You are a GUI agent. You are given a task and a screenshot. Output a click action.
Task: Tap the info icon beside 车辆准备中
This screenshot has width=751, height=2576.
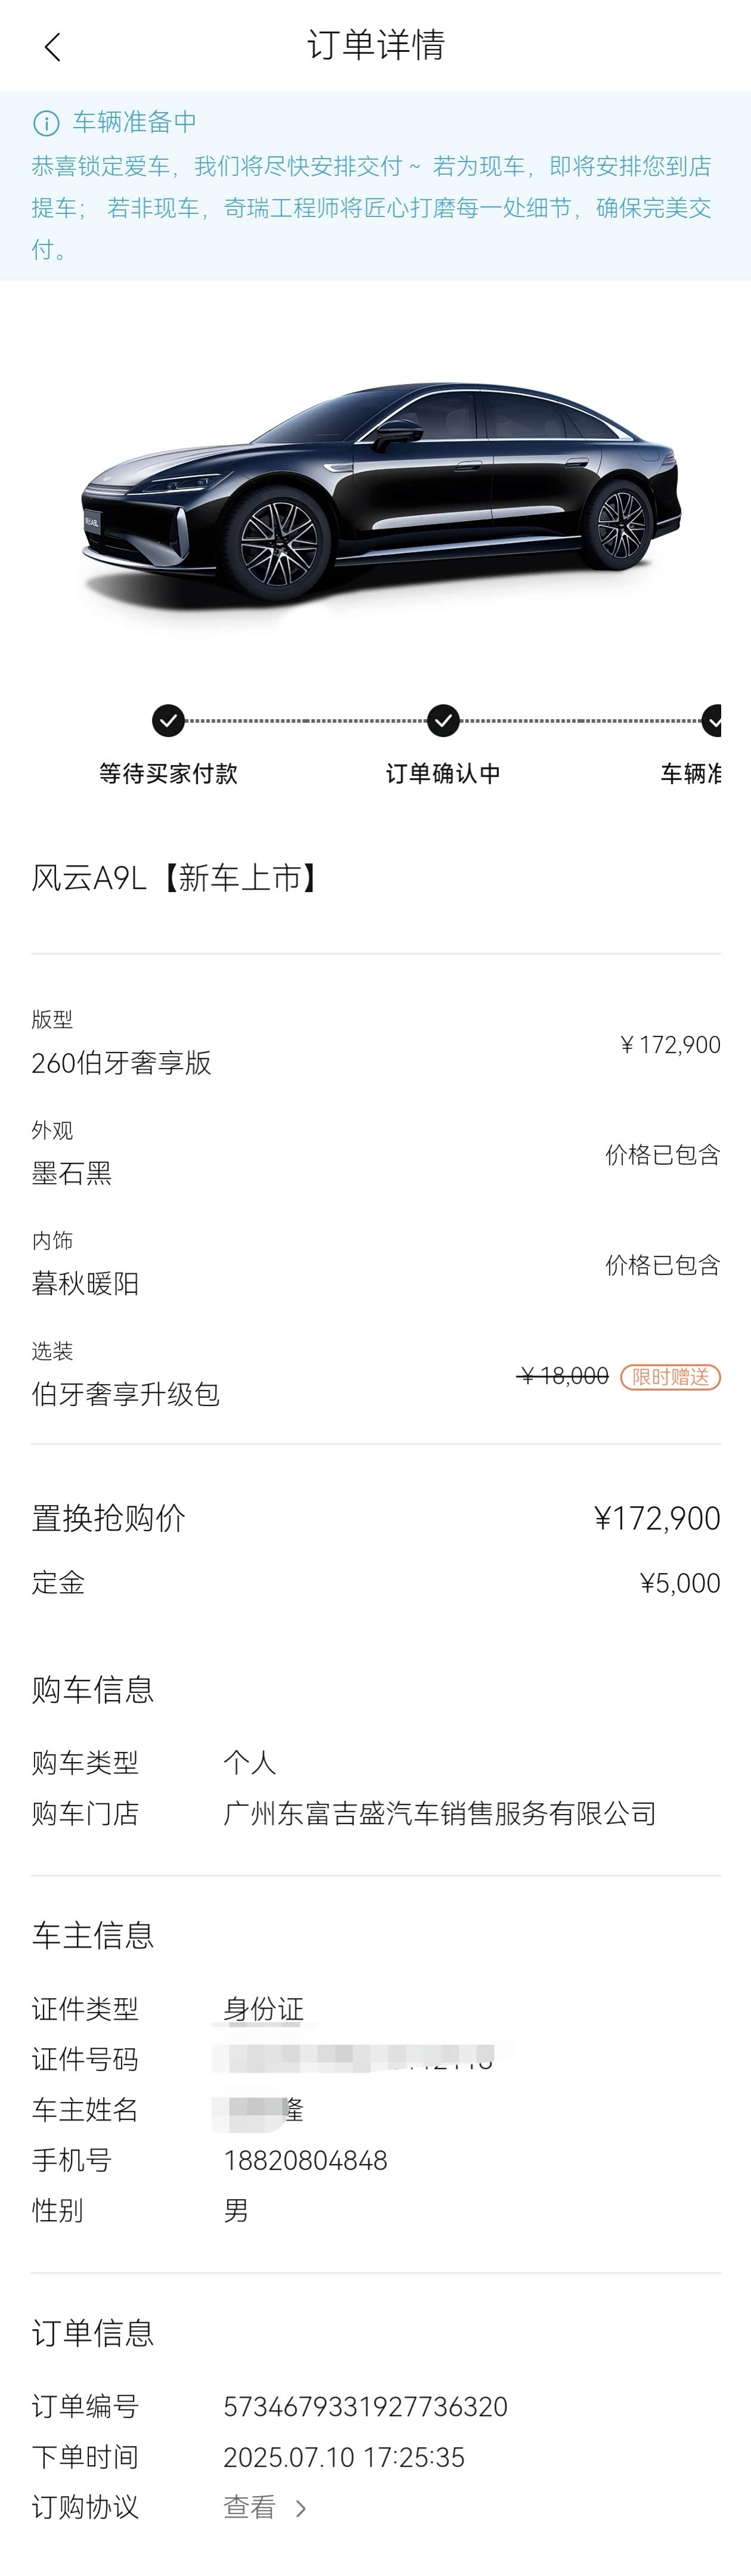(46, 123)
